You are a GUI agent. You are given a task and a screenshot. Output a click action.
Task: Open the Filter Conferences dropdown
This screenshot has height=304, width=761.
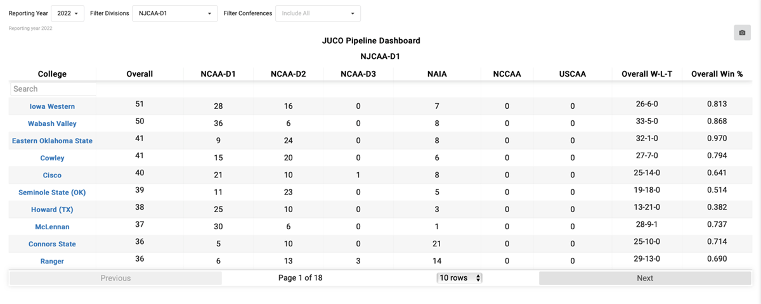tap(318, 13)
